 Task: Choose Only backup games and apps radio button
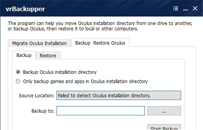click(x=18, y=81)
